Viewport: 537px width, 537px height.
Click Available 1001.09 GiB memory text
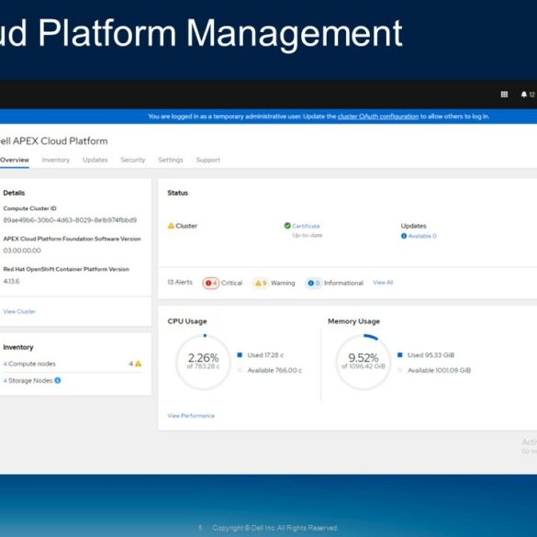(439, 370)
